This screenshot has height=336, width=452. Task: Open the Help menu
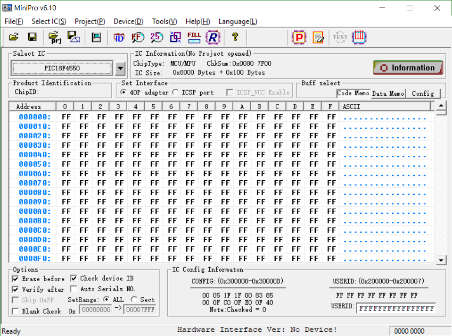click(x=198, y=22)
